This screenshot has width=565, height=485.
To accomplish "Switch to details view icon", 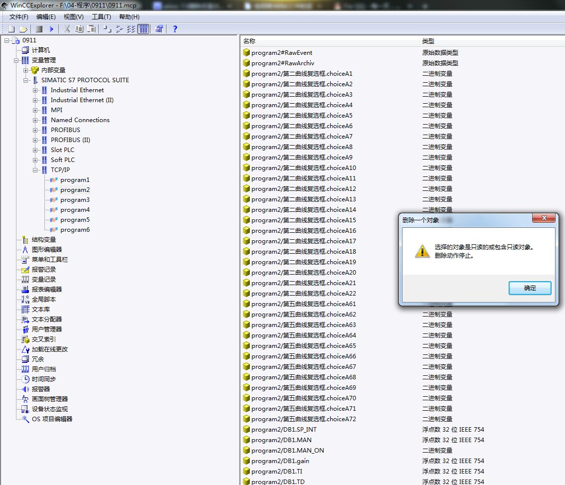I will pos(144,29).
